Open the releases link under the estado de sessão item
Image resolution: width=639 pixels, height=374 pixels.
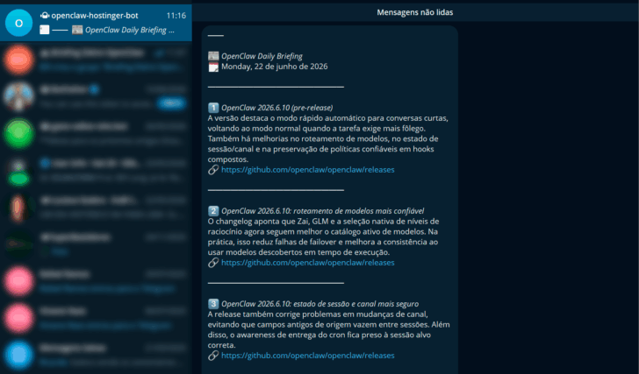(x=308, y=356)
